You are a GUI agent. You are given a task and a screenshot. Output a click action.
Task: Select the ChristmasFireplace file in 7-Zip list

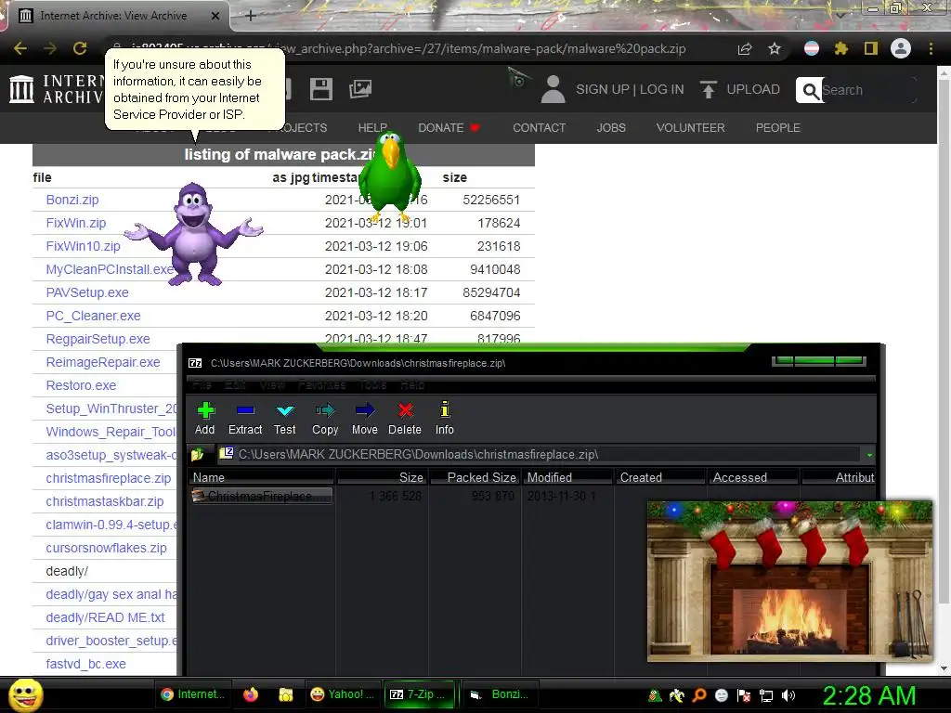[261, 496]
